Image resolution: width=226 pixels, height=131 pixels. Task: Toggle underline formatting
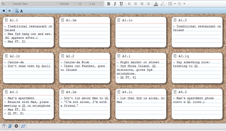(121, 4)
